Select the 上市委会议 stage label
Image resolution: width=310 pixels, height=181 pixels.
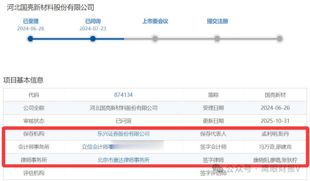coord(155,21)
